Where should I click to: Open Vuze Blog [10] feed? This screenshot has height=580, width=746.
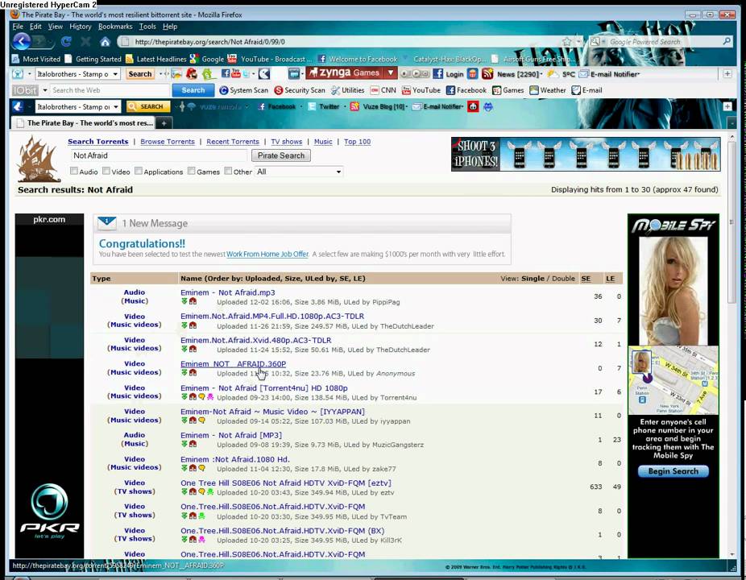click(x=379, y=106)
